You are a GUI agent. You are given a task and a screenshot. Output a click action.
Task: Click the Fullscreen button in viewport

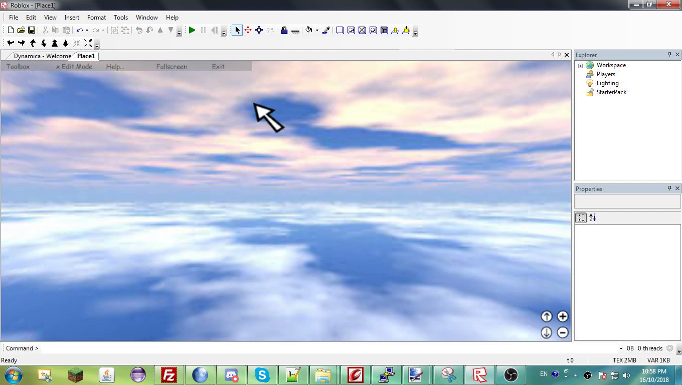click(x=172, y=67)
